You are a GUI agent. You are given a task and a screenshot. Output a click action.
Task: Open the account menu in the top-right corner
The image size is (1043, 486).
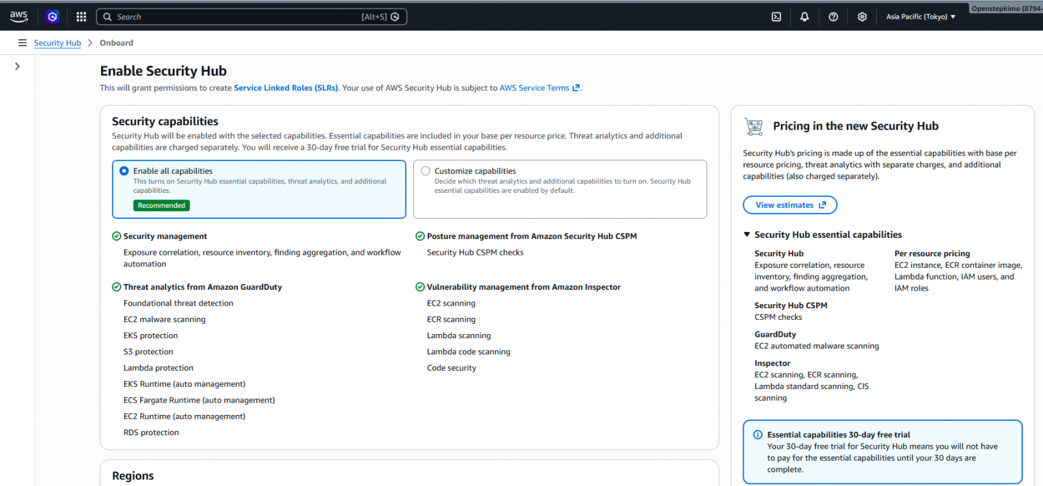[1006, 8]
